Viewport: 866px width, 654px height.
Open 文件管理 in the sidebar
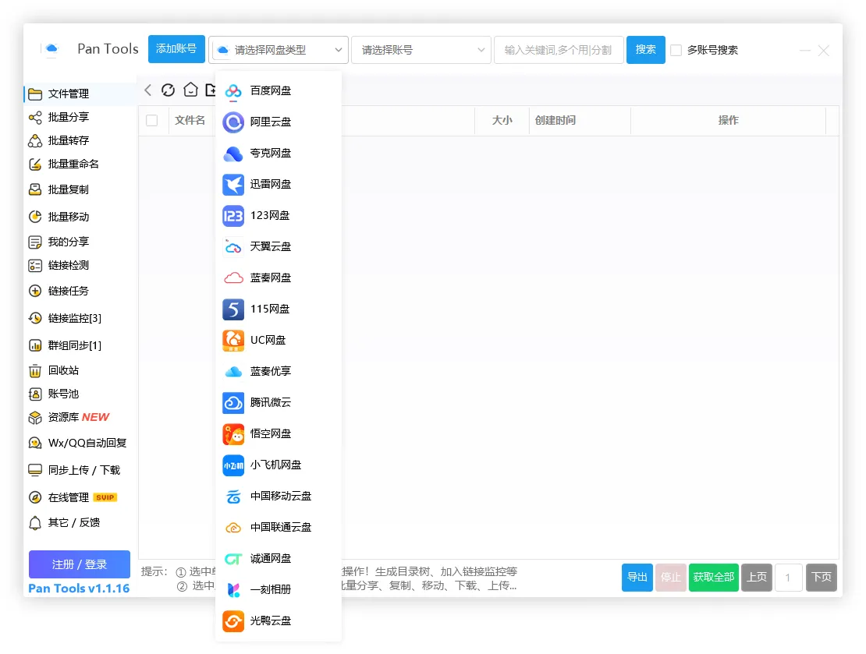point(80,94)
